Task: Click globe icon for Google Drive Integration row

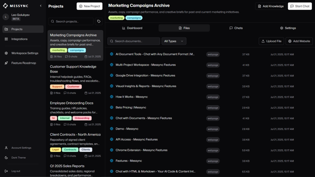Action: pyautogui.click(x=112, y=75)
